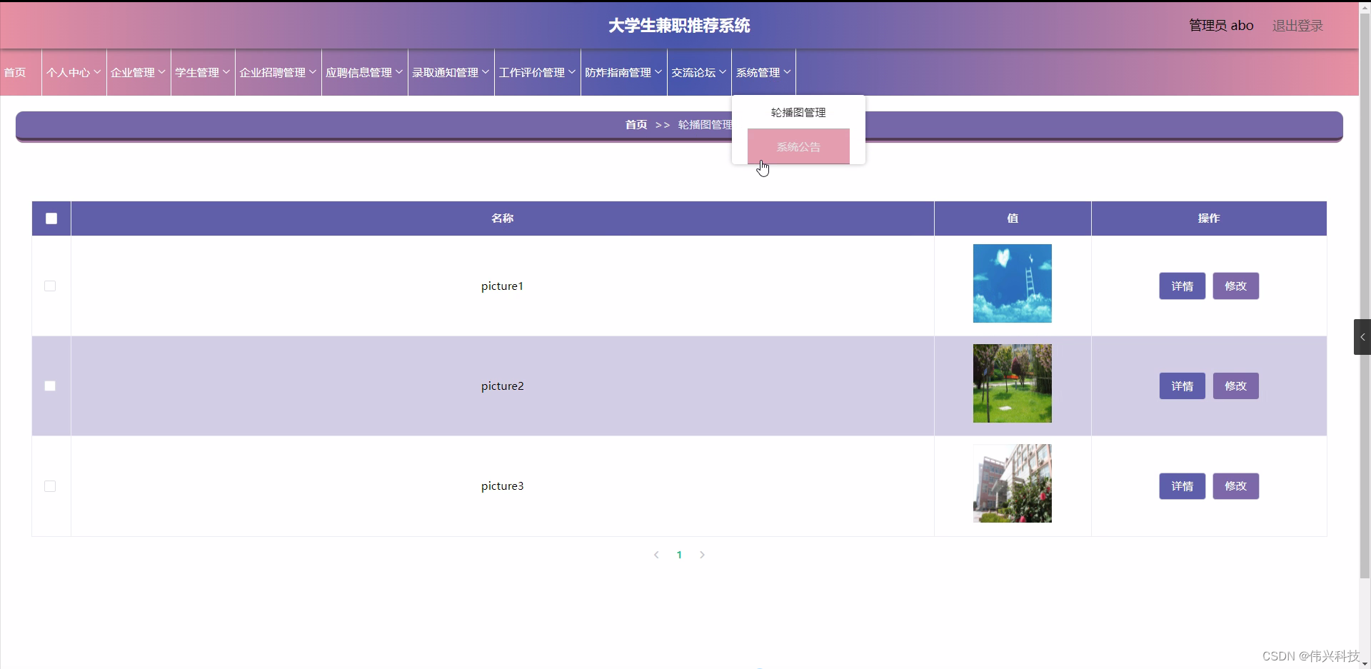Click the picture2 thumbnail image

coord(1012,383)
